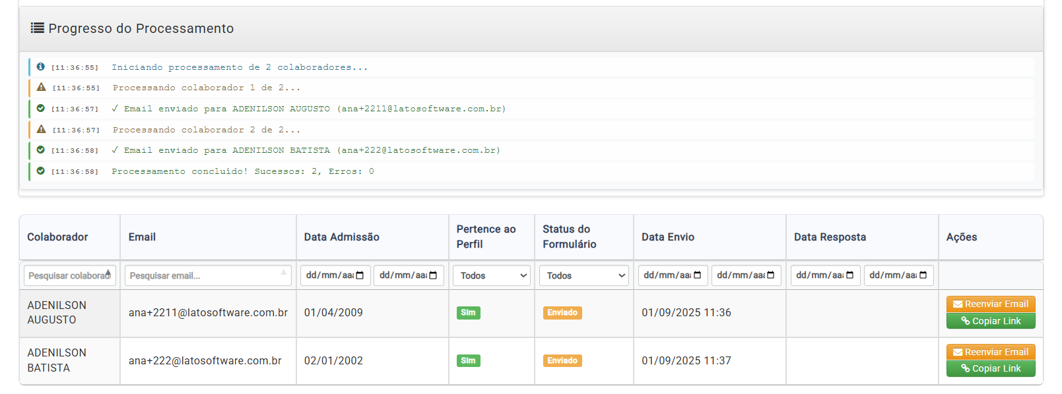Screen dimensions: 1062x394
Task: Expand the Status do Formulário Todos dropdown
Action: [584, 275]
